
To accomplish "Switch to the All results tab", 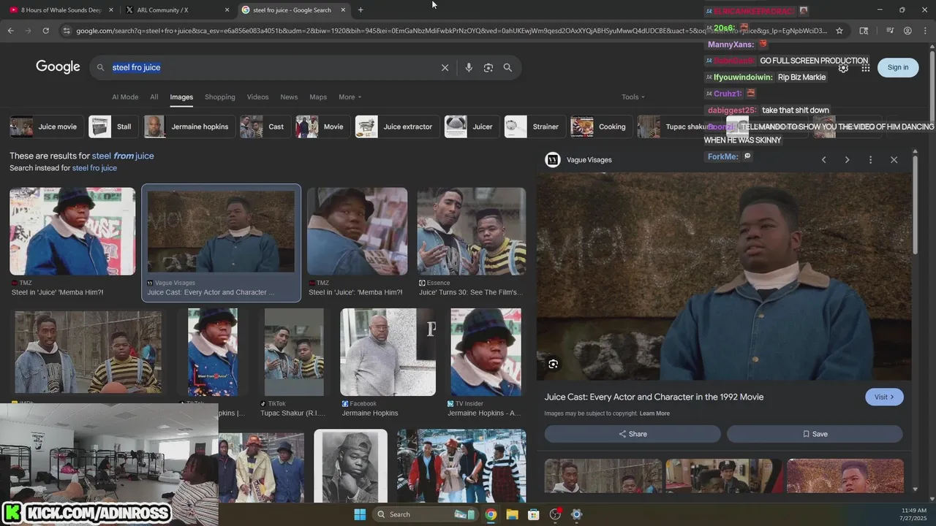I will (154, 97).
